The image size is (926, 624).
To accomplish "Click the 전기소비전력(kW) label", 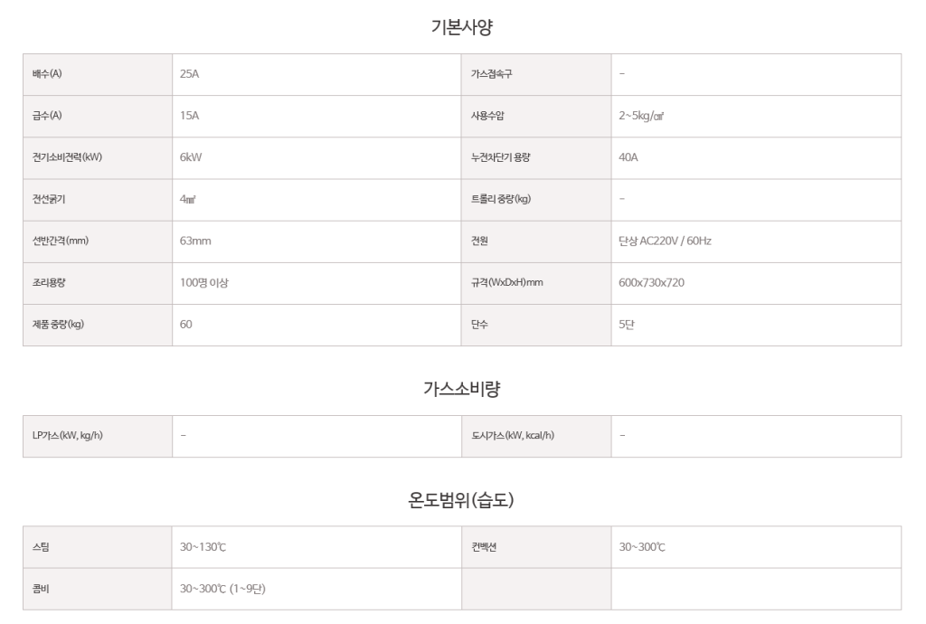I will point(67,157).
